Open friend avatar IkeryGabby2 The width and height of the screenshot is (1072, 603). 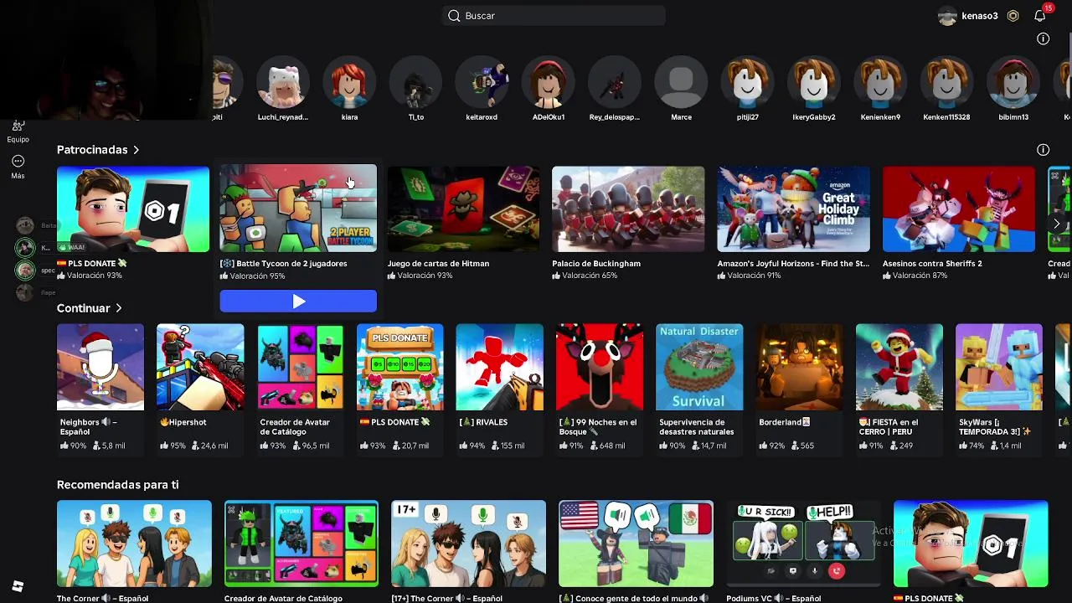click(813, 84)
